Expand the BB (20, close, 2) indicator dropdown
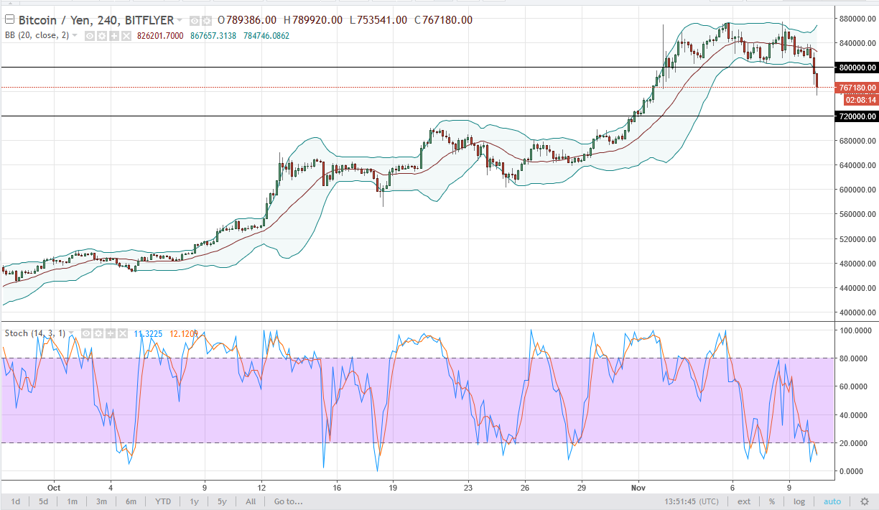 (74, 35)
